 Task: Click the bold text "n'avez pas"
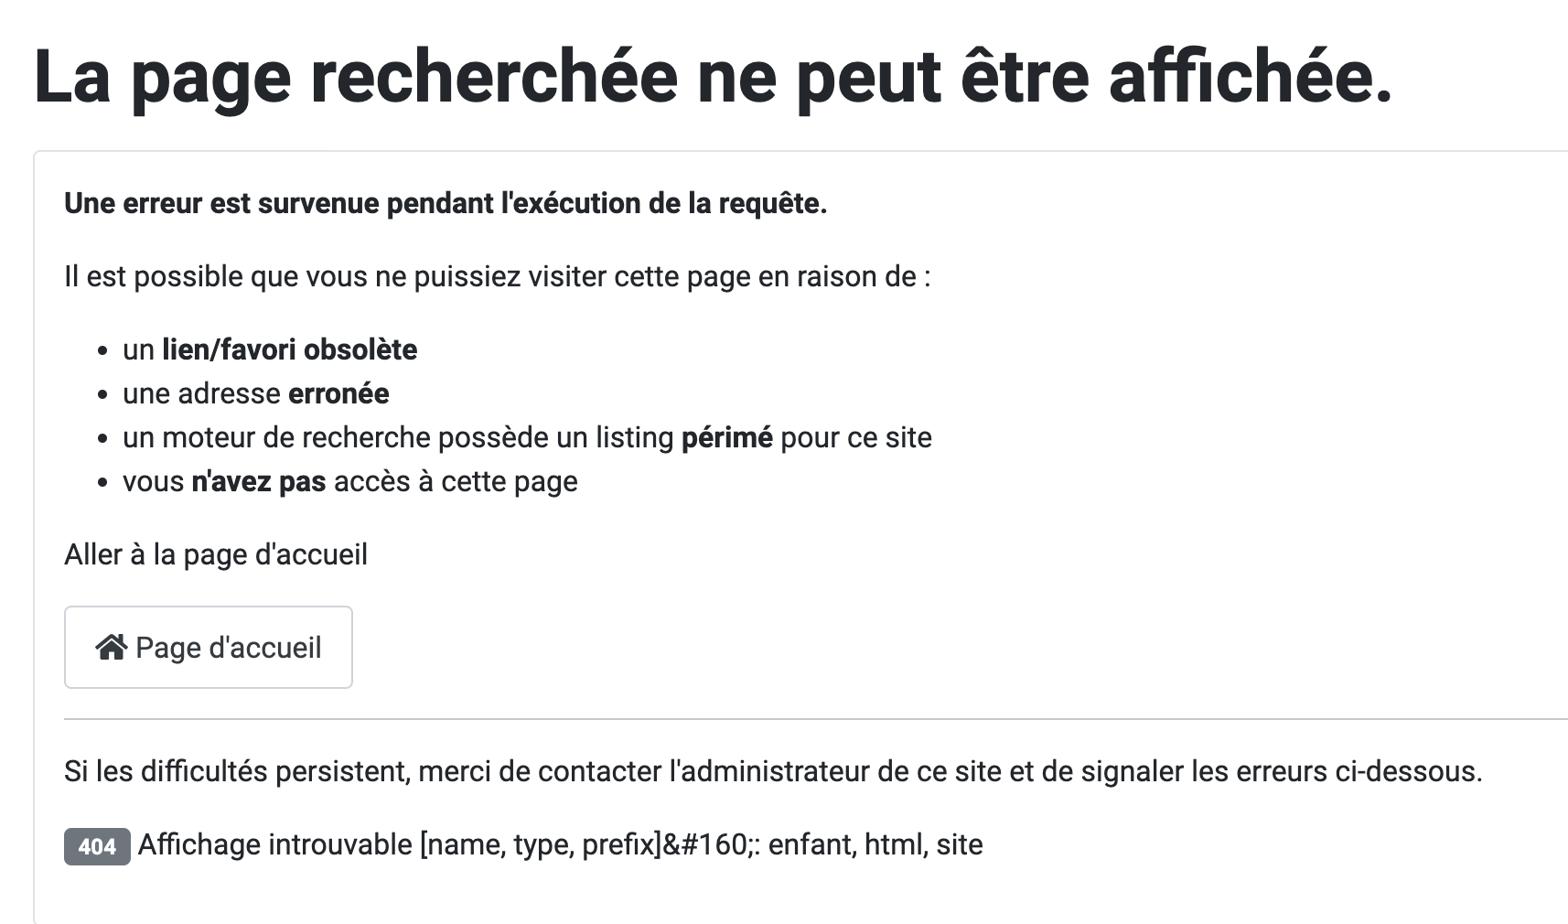pos(259,481)
